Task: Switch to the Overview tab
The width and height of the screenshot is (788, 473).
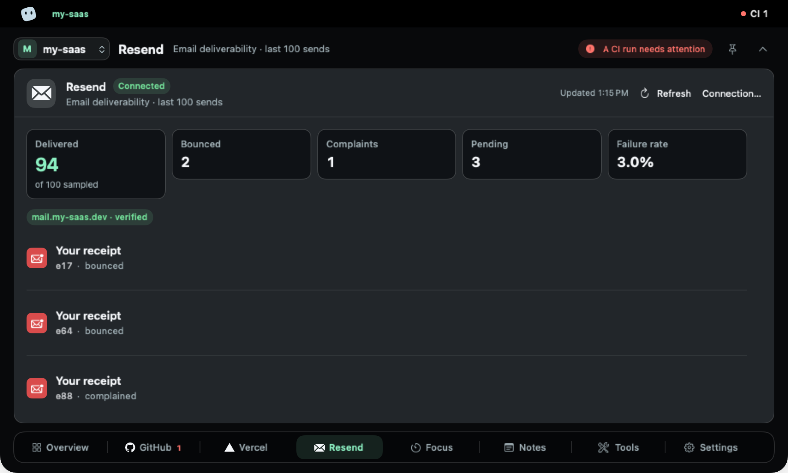Action: click(x=60, y=447)
